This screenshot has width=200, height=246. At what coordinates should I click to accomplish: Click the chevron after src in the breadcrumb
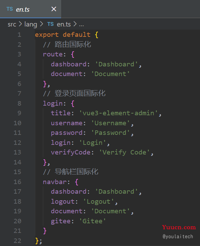[20, 24]
